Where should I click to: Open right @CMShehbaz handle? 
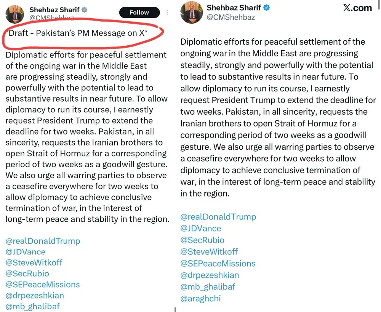click(231, 17)
